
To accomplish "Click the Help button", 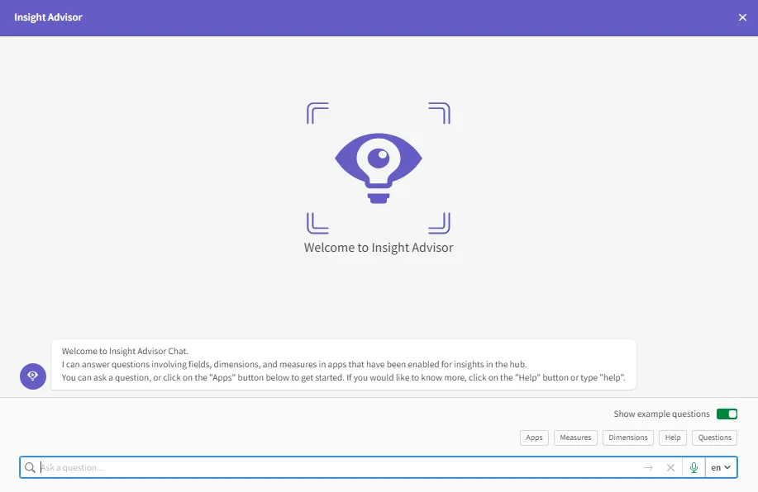I will pyautogui.click(x=672, y=438).
